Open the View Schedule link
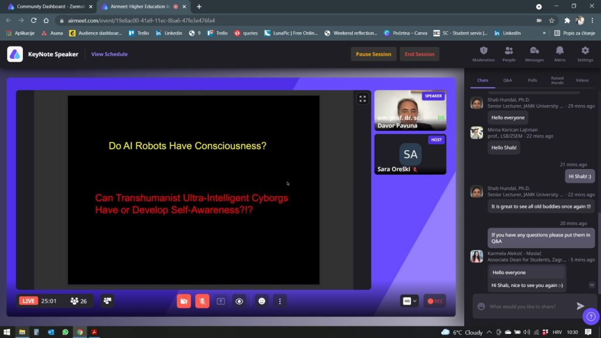 (x=109, y=54)
